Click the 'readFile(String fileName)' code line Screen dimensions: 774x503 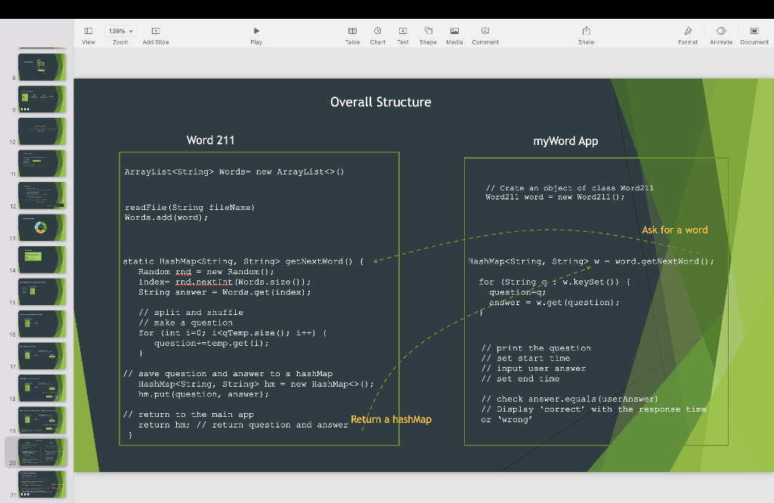(190, 207)
